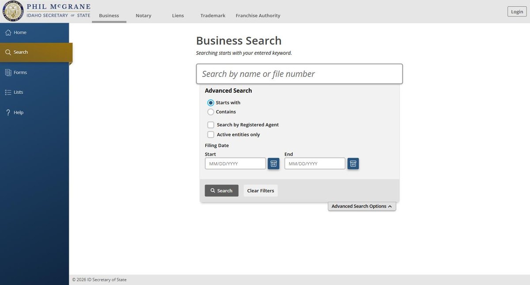The image size is (530, 285).
Task: Click the Phil McGrane Idaho Secretary of State title
Action: coord(58,11)
